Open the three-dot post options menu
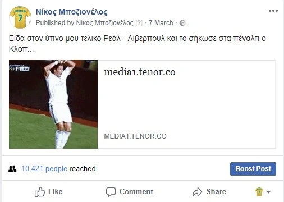 (273, 11)
